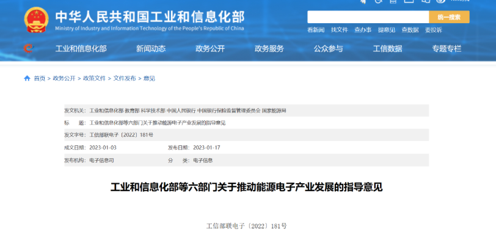496x237 pixels.
Task: Click the 分类 value 电子信息
Action: coord(203,161)
